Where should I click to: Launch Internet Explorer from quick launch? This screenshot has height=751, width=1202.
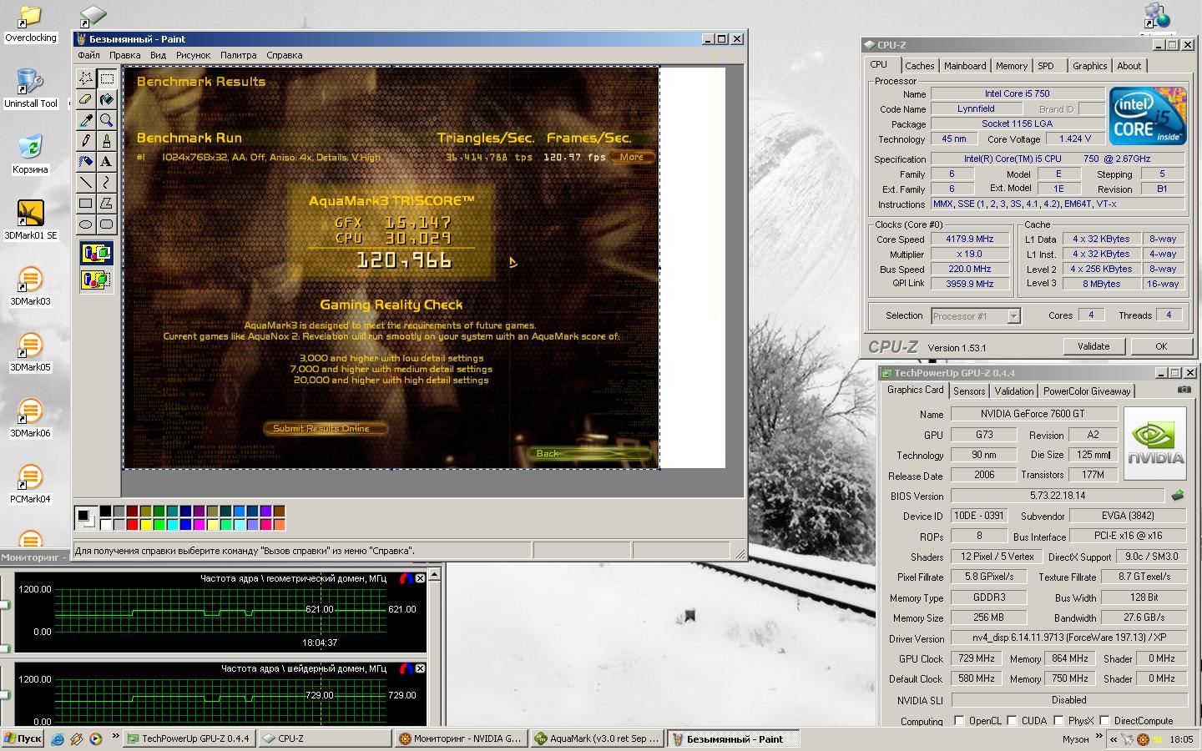click(58, 738)
